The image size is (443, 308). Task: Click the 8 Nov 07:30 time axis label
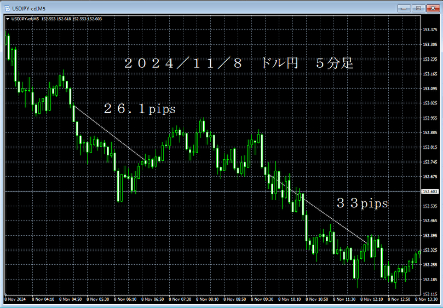pyautogui.click(x=180, y=299)
